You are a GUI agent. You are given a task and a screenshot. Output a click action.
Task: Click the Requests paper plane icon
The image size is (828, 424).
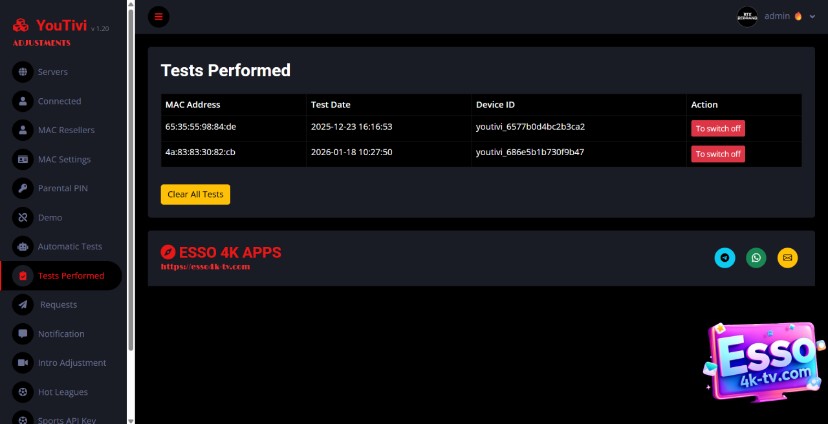point(23,304)
